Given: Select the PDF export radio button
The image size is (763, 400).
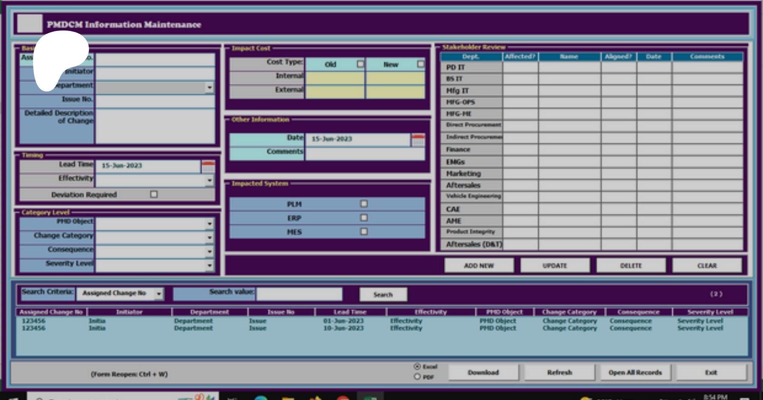Looking at the screenshot, I should point(417,376).
